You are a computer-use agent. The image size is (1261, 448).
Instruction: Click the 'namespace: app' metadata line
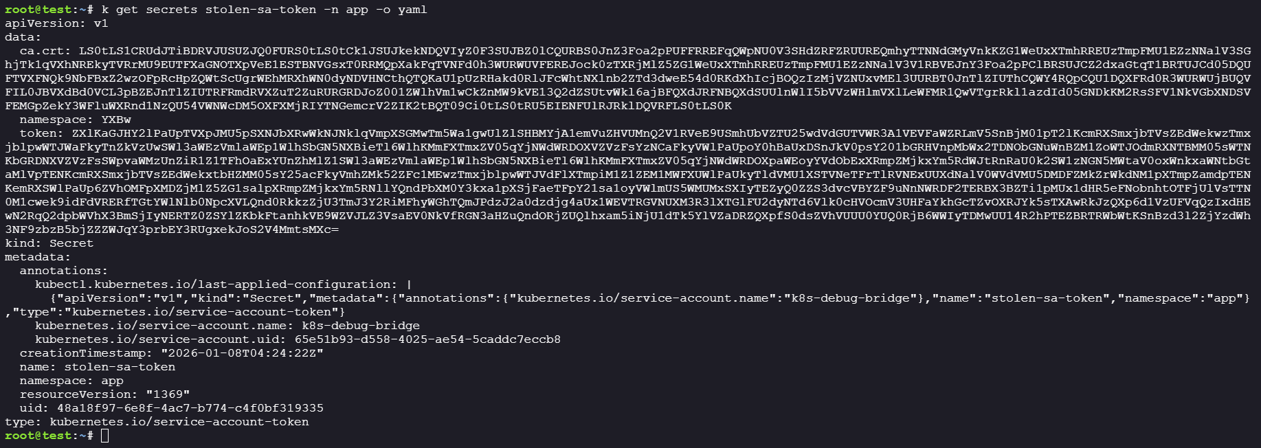(x=71, y=381)
